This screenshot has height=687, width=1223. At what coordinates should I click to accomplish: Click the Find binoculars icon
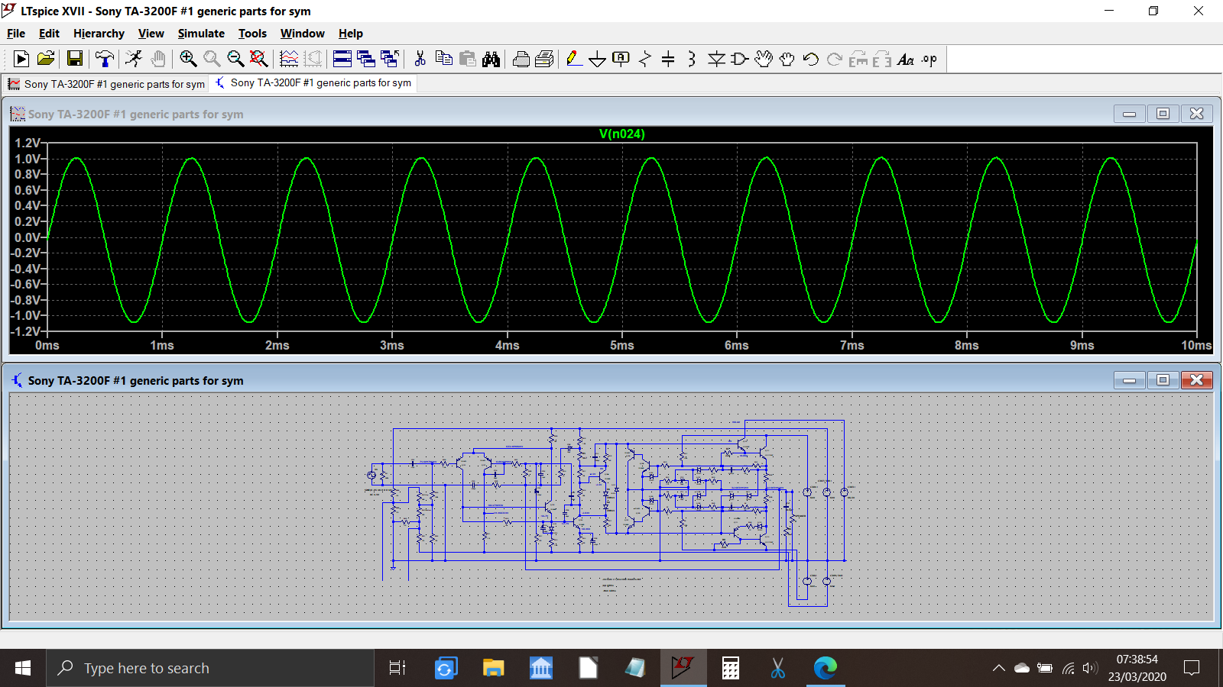tap(491, 59)
